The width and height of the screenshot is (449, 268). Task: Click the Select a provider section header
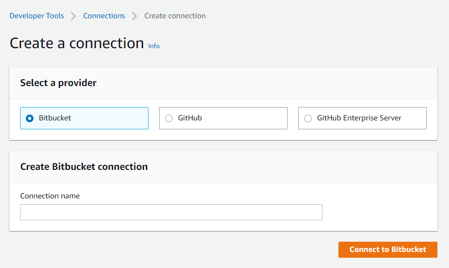58,83
